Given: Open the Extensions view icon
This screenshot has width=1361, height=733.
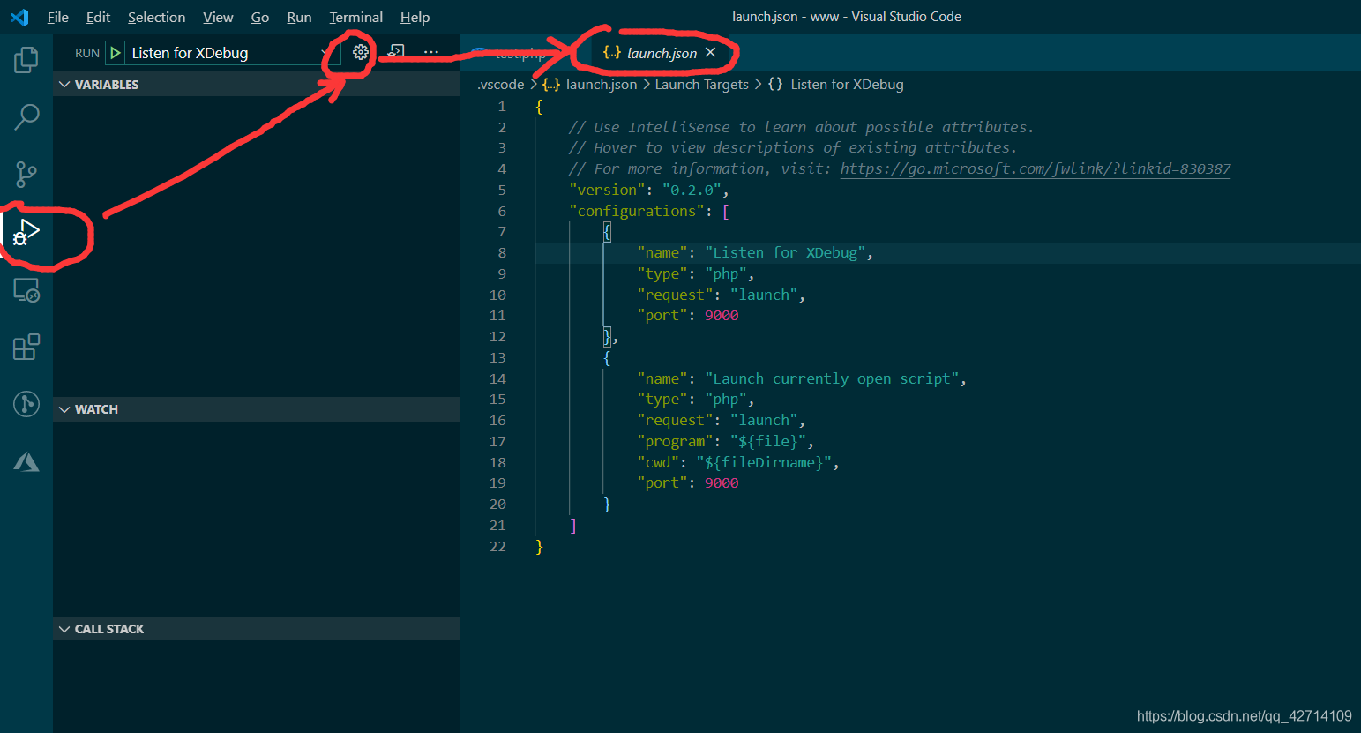Looking at the screenshot, I should [26, 347].
